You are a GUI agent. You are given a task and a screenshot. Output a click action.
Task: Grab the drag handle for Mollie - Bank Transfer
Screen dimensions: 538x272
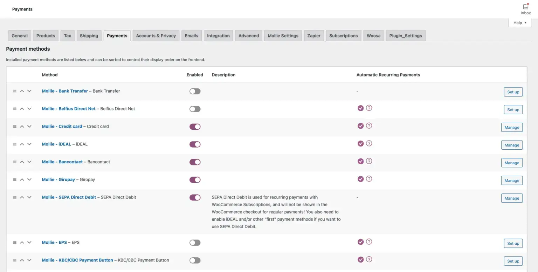[15, 91]
